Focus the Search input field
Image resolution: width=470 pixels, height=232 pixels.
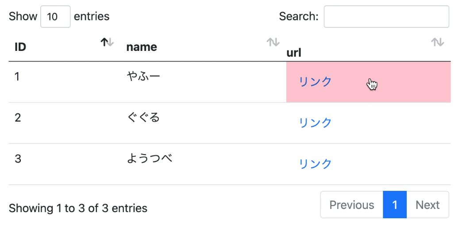386,17
